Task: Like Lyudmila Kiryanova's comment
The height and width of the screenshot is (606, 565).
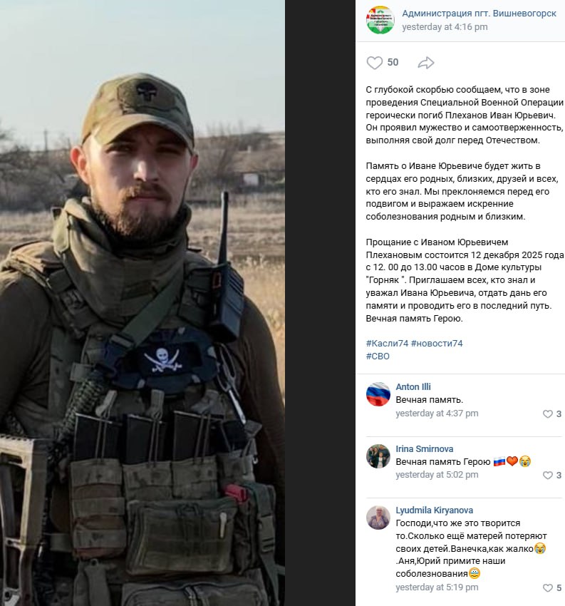Action: 548,588
